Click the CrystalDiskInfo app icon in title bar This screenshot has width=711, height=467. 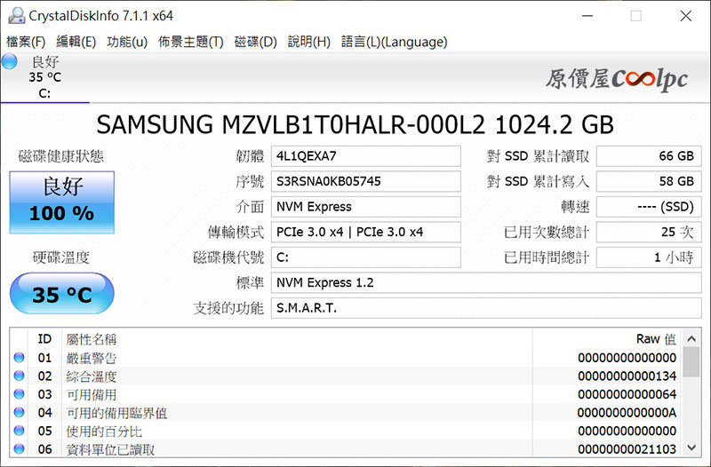pyautogui.click(x=16, y=16)
